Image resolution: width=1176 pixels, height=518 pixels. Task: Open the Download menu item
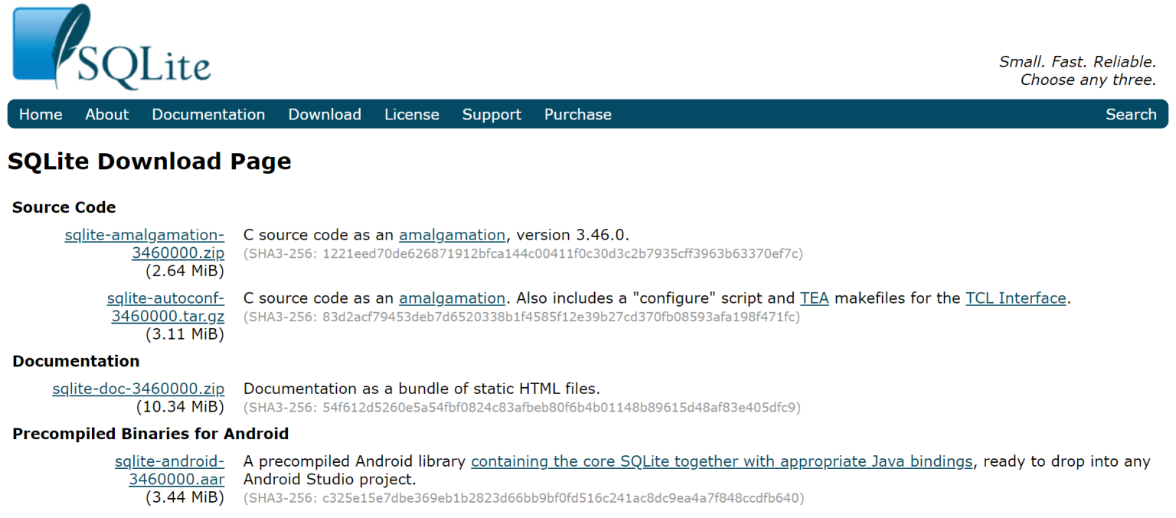(325, 114)
